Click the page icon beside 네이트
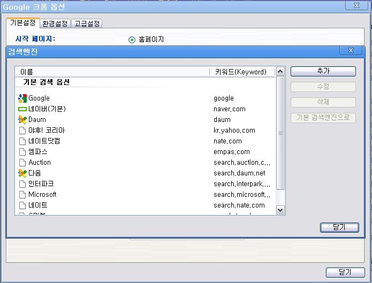This screenshot has width=372, height=283. click(22, 205)
